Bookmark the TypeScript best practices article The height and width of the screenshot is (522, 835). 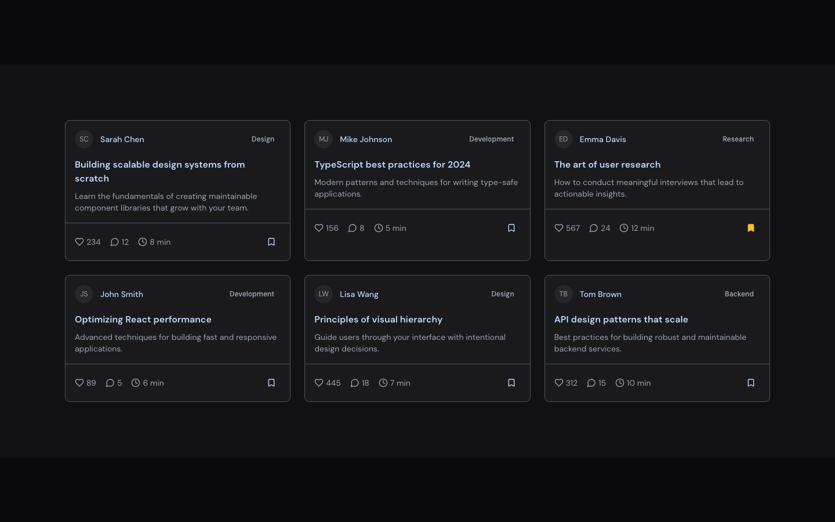pyautogui.click(x=511, y=228)
